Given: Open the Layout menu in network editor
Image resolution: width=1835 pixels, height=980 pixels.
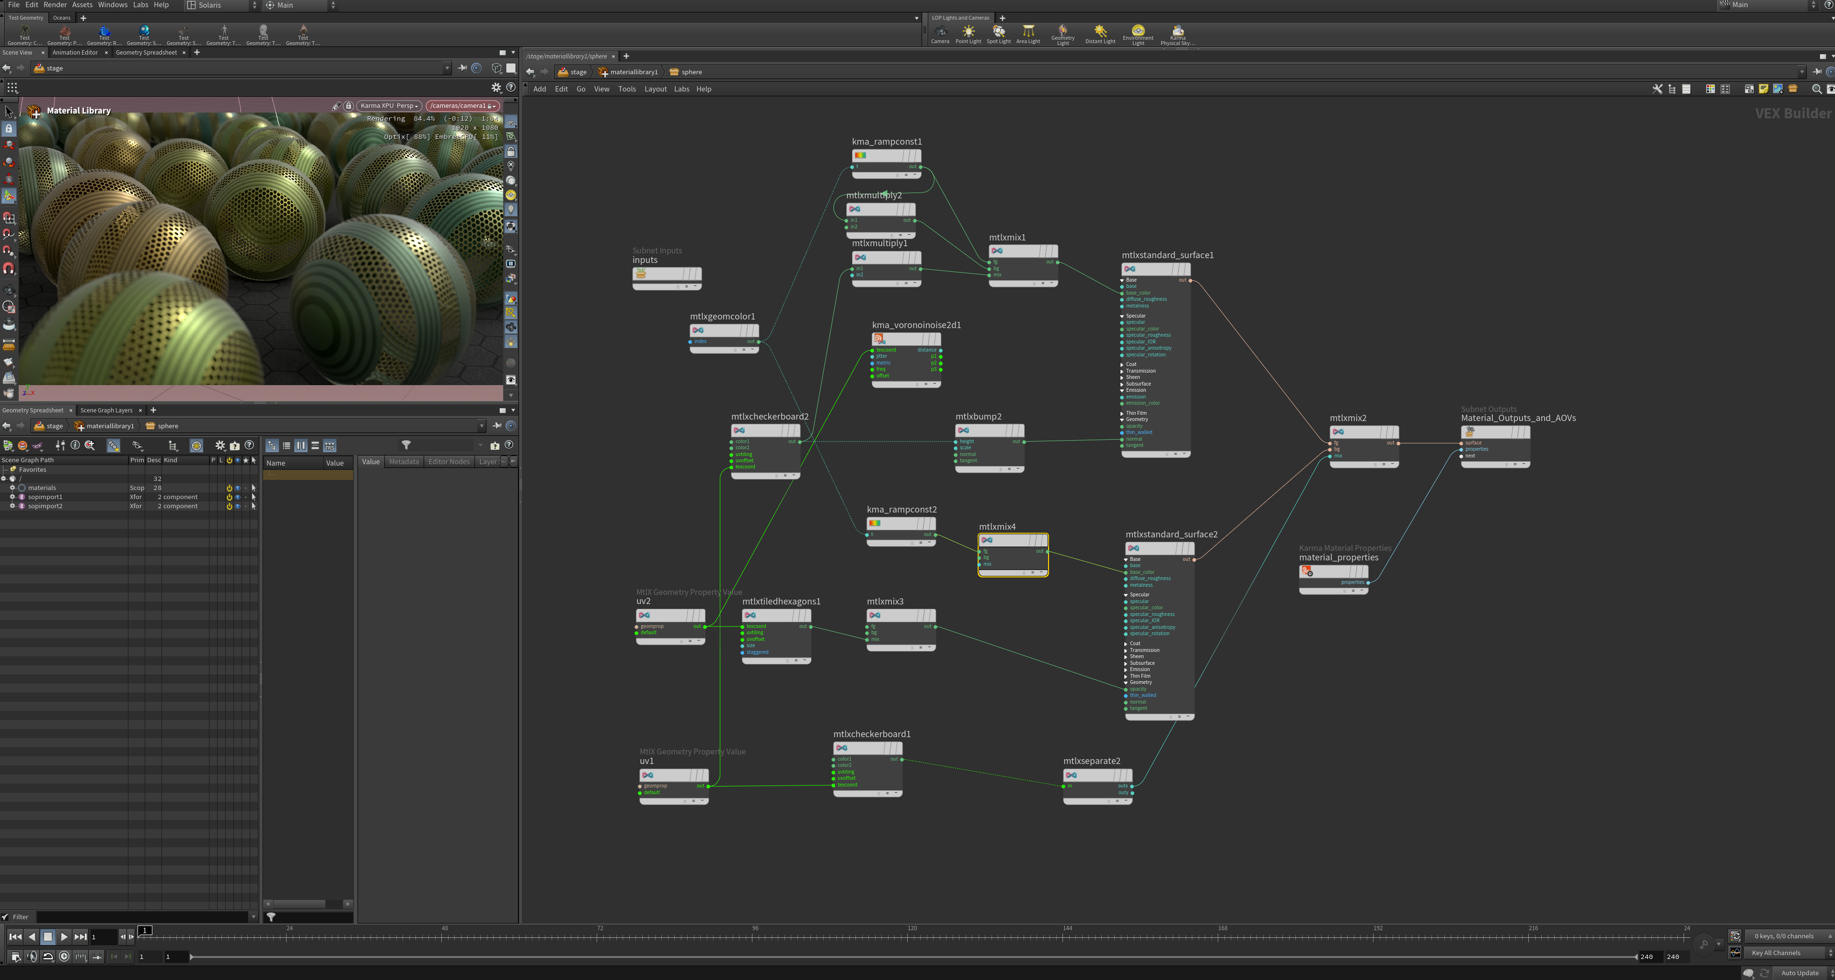Looking at the screenshot, I should coord(656,89).
